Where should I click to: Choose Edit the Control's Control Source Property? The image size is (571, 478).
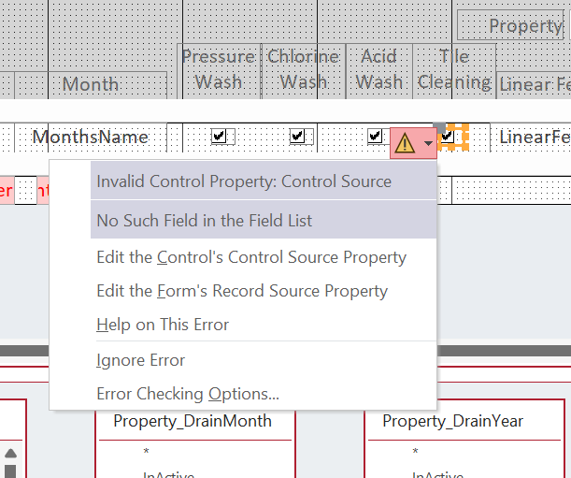pos(251,257)
